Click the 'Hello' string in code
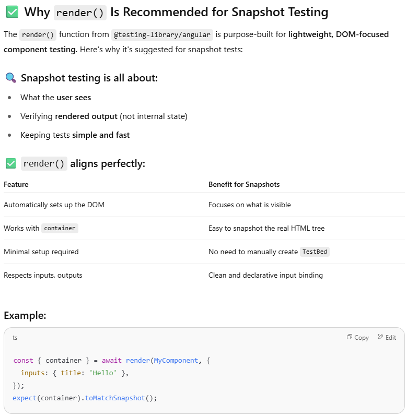Screen dimensions: 407x417 point(103,373)
